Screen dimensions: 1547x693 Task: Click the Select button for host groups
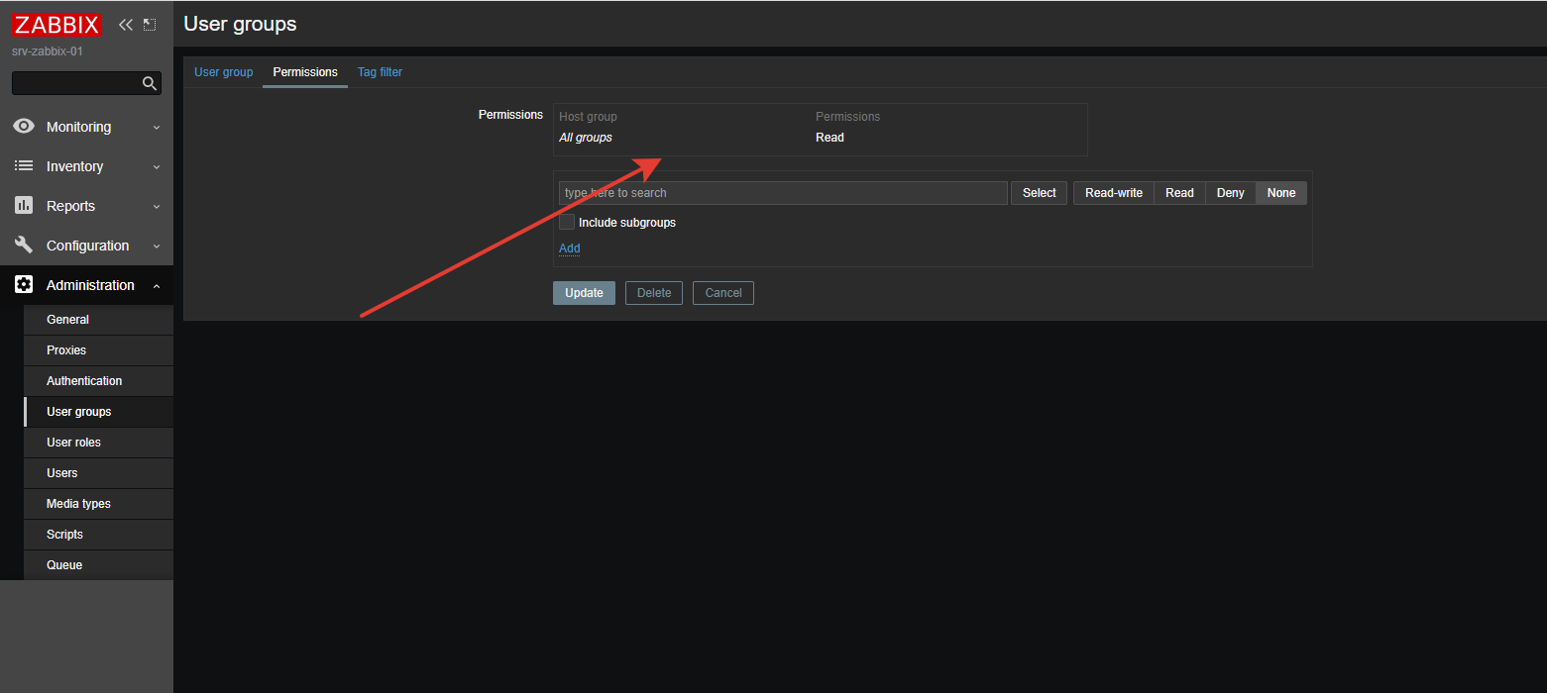tap(1039, 193)
